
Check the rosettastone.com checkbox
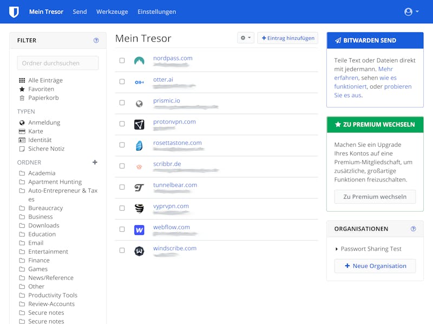click(x=122, y=145)
